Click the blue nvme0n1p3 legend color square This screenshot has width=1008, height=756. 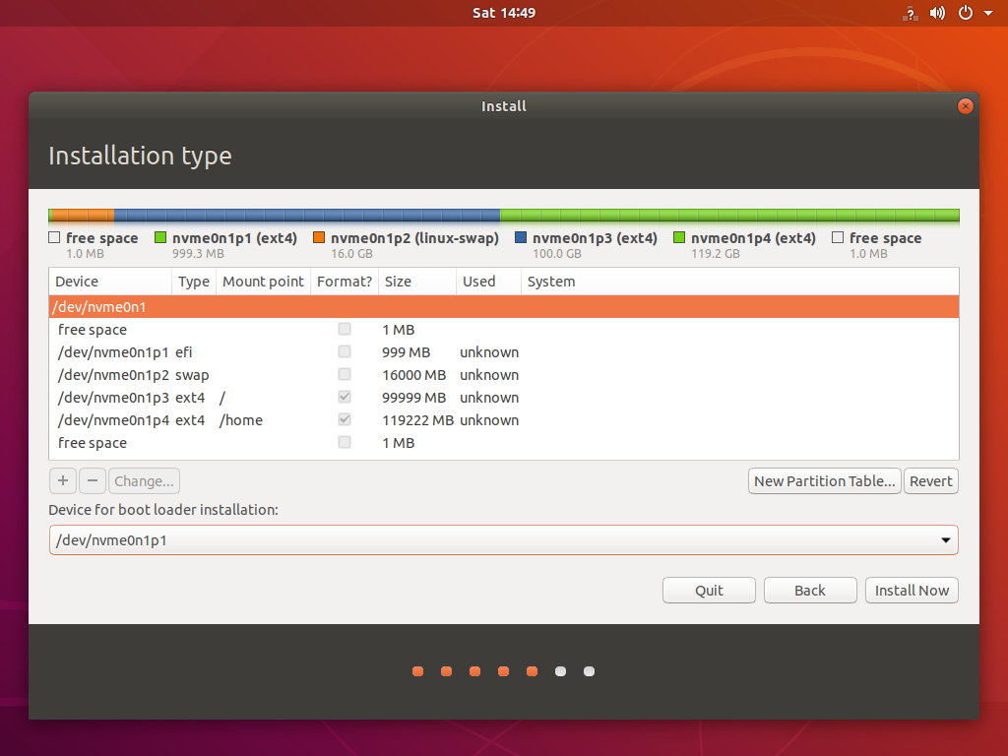tap(521, 238)
